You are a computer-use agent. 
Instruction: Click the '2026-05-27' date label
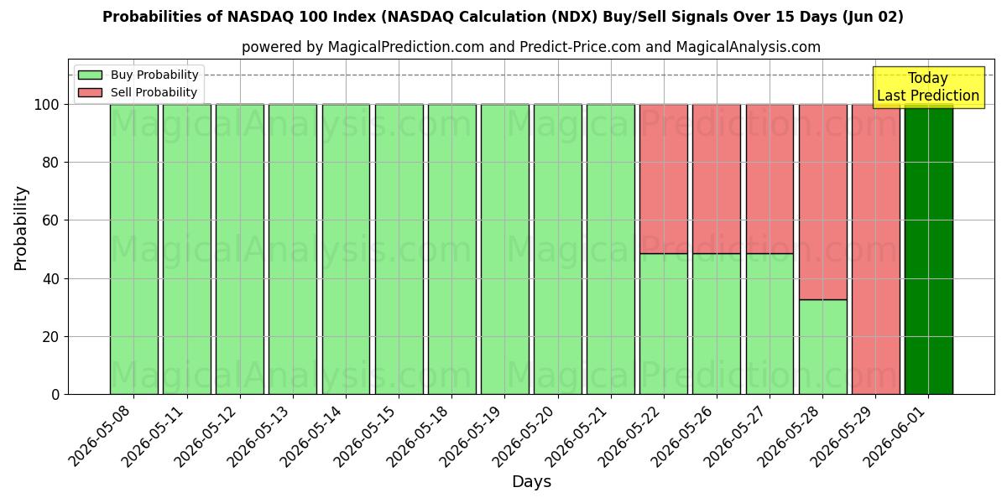(738, 434)
